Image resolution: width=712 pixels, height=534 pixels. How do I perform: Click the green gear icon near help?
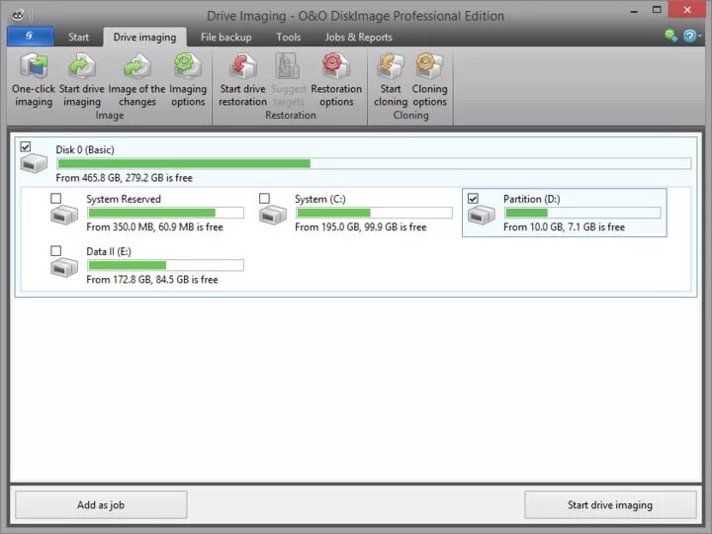tap(671, 36)
